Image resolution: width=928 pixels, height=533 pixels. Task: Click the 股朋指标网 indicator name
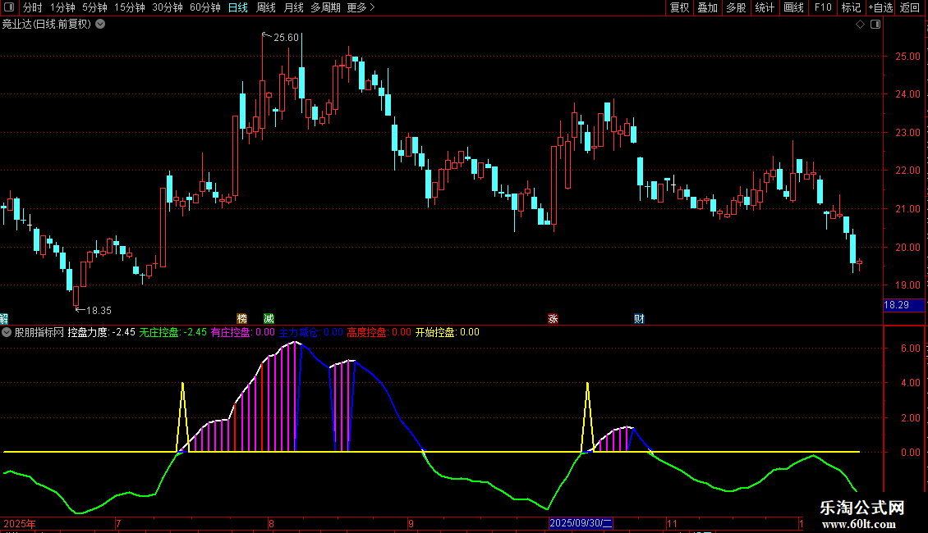(x=39, y=332)
